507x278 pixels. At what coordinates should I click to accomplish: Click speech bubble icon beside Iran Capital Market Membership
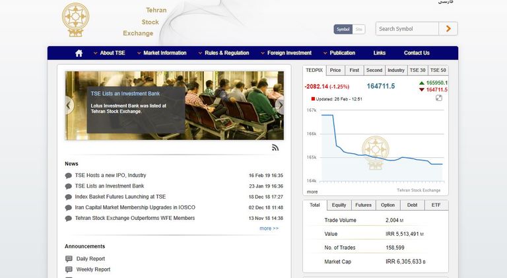pyautogui.click(x=68, y=207)
